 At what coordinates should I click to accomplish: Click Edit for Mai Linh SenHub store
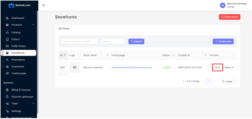point(218,67)
